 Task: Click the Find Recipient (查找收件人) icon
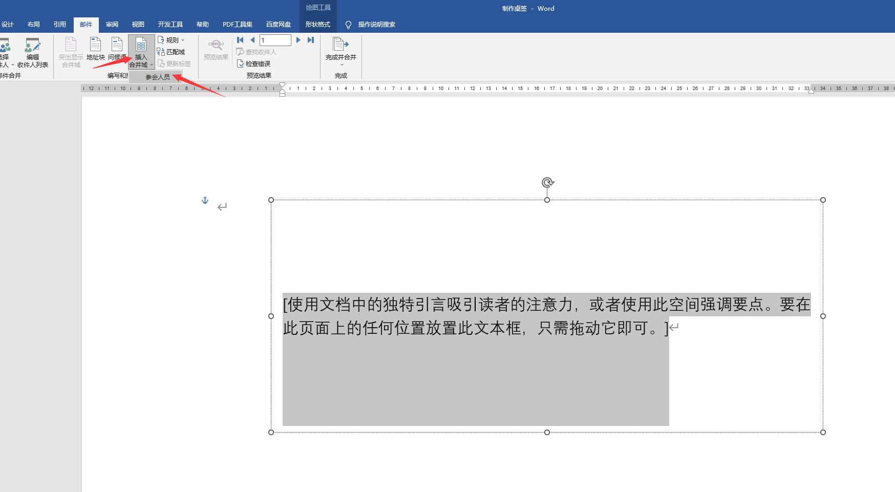[x=240, y=52]
